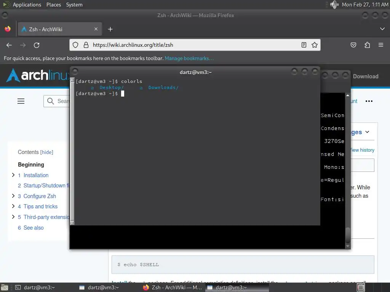The image size is (390, 292).
Task: Open the ArchWiki sidebar hamburger menu
Action: pos(21,101)
